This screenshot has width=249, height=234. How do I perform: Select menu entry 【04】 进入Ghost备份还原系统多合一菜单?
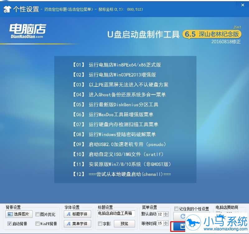point(119,95)
